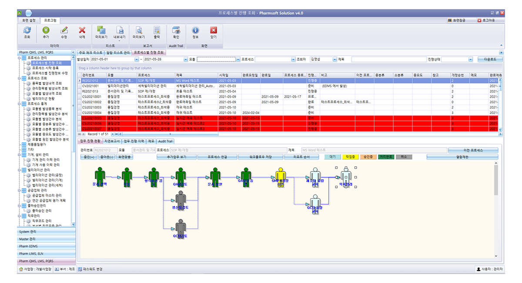The image size is (522, 283).
Task: Click the 정보 info icon
Action: [x=195, y=30]
